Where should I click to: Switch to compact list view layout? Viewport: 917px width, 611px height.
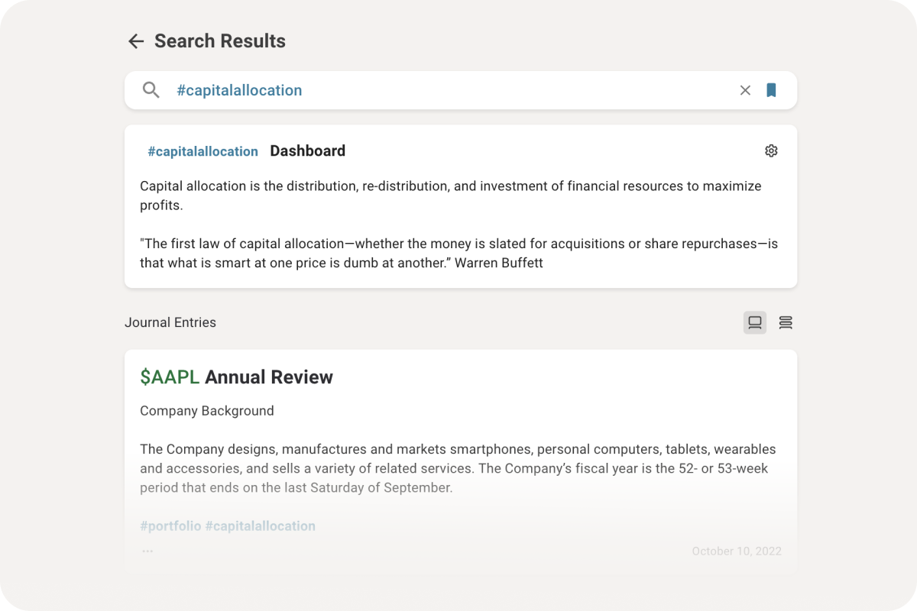pos(786,322)
